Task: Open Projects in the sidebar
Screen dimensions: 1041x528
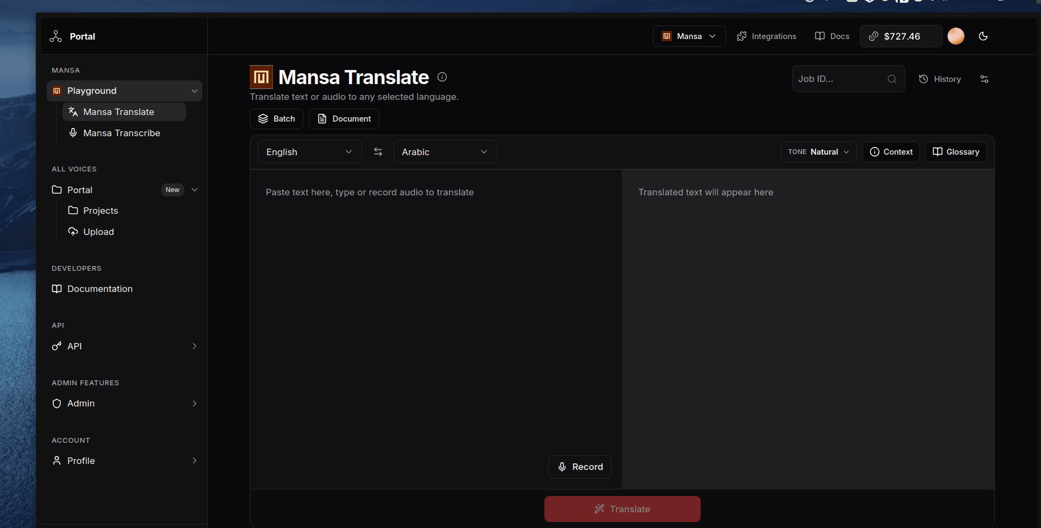Action: coord(100,211)
